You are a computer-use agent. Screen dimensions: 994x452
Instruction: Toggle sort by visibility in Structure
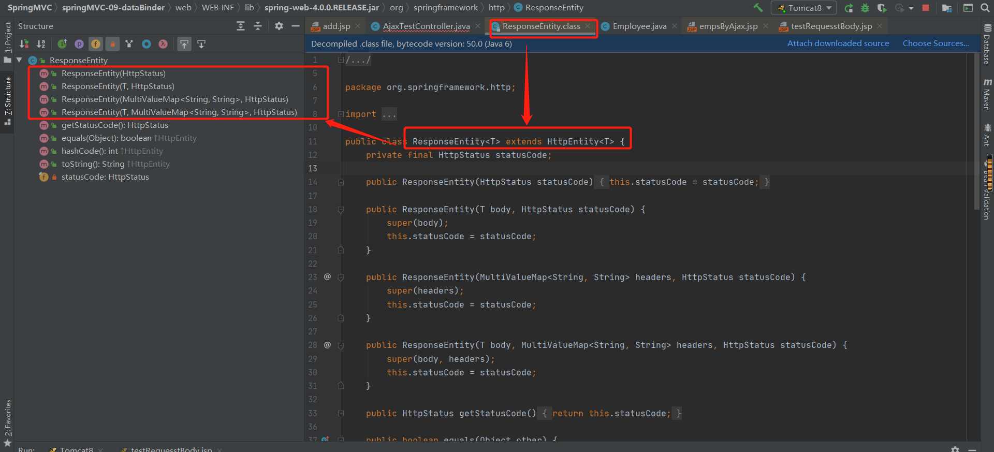[24, 44]
